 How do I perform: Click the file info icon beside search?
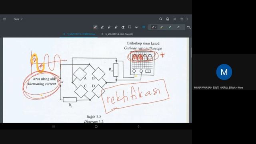pos(168,19)
